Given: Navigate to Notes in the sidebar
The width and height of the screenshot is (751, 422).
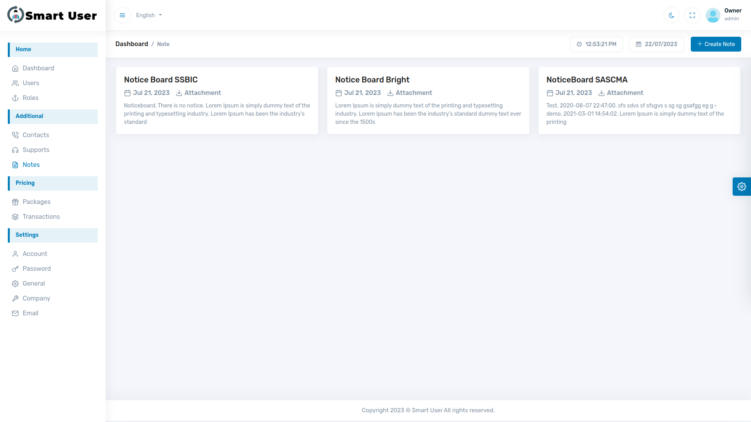Looking at the screenshot, I should tap(31, 165).
